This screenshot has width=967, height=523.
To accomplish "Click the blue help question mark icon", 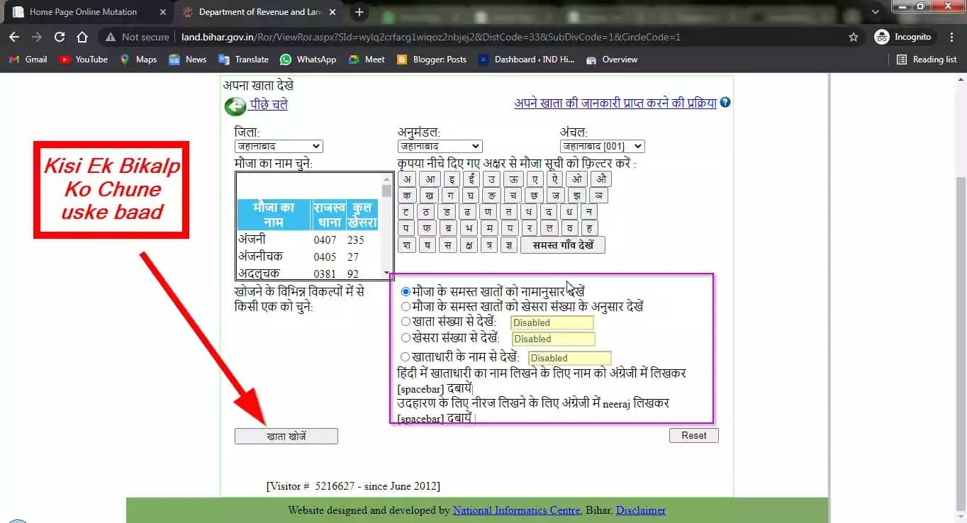I will (x=725, y=103).
